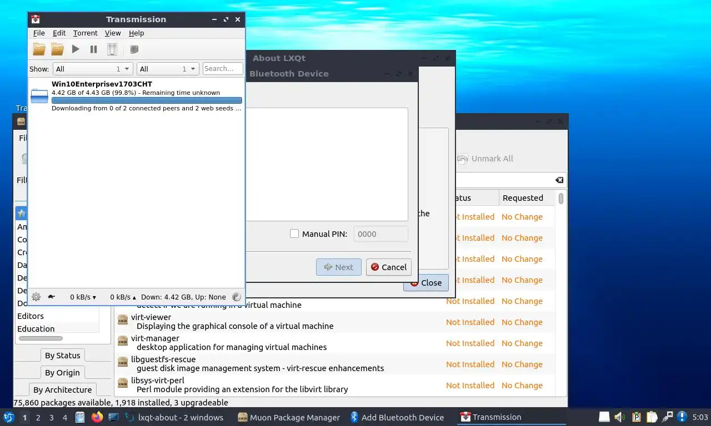Viewport: 711px width, 426px height.
Task: Open the Torrent menu in Transmission
Action: (85, 33)
